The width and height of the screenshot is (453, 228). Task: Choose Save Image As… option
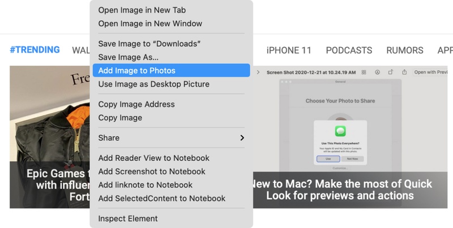[172, 57]
